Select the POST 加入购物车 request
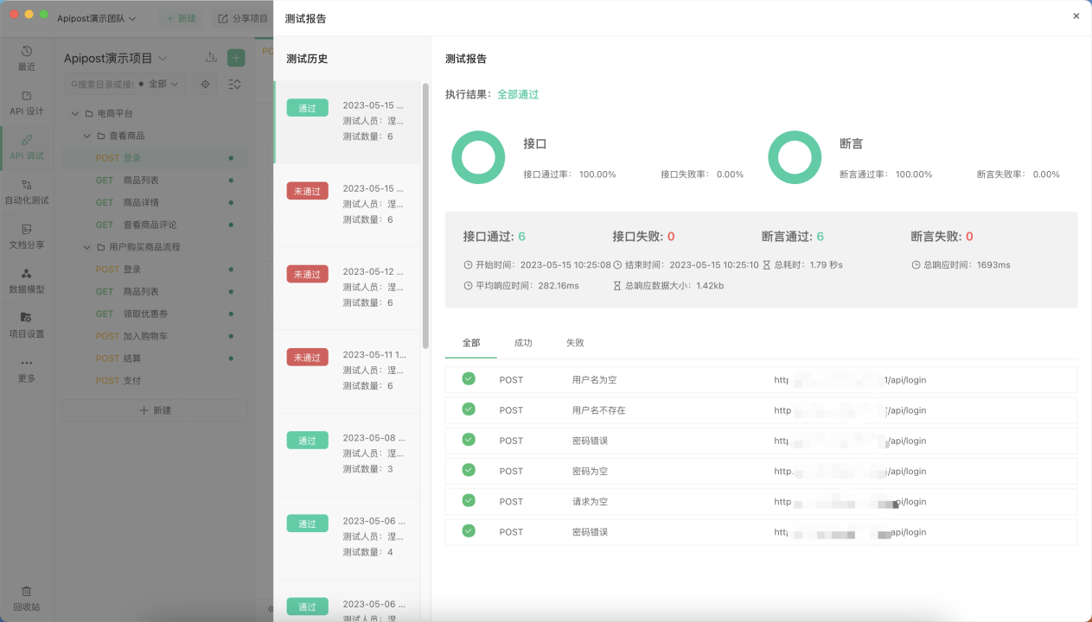 click(x=155, y=336)
